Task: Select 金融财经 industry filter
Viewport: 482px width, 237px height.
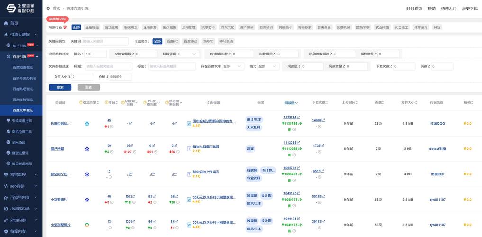Action: (x=92, y=27)
